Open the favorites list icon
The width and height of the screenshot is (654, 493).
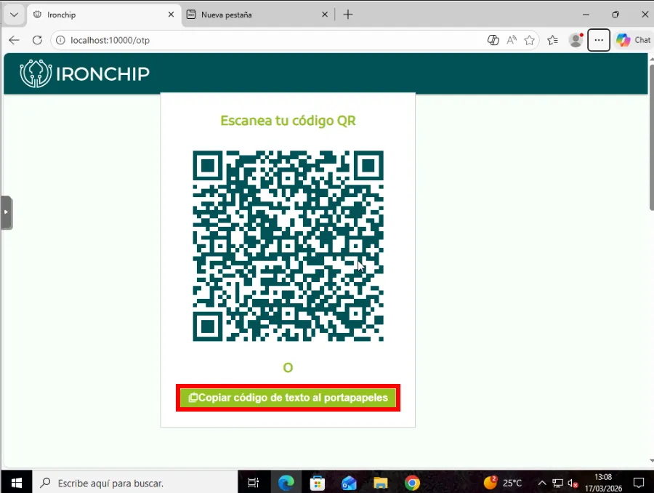tap(553, 40)
